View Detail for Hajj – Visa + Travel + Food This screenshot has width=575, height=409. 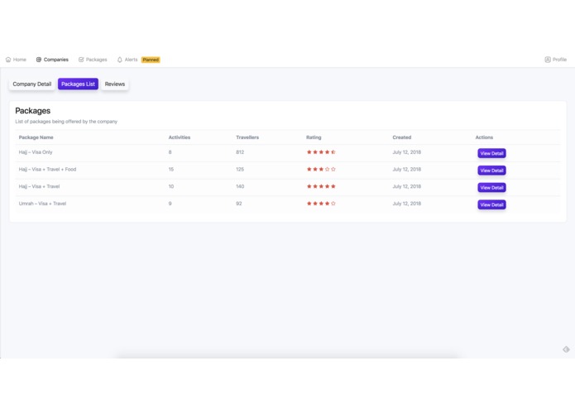[x=491, y=171]
